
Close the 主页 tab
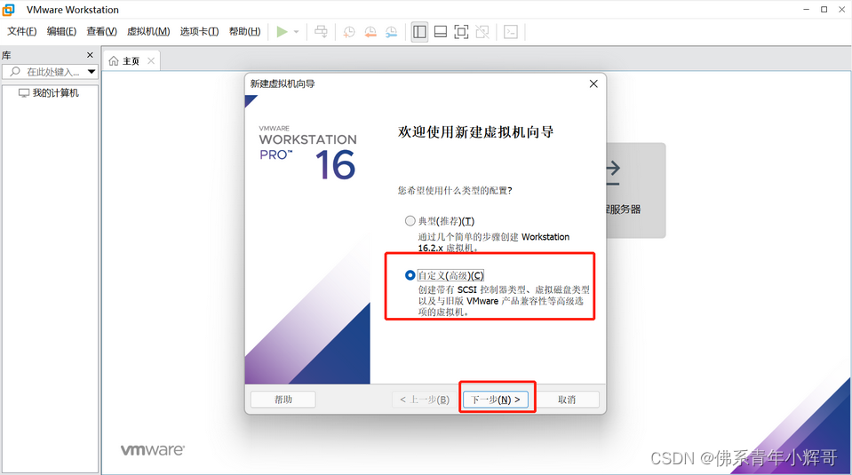[151, 60]
